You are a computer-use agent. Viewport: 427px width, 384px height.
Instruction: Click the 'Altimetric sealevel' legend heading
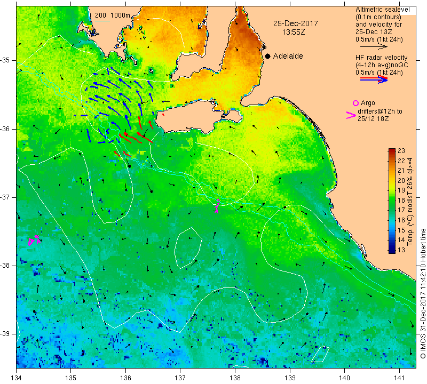click(382, 10)
